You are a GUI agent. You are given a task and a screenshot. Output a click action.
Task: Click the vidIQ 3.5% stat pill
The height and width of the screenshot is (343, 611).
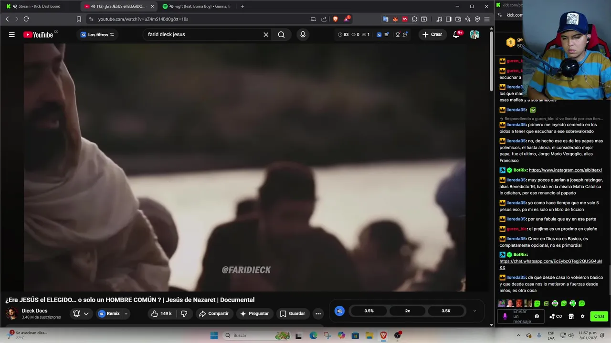(x=369, y=311)
